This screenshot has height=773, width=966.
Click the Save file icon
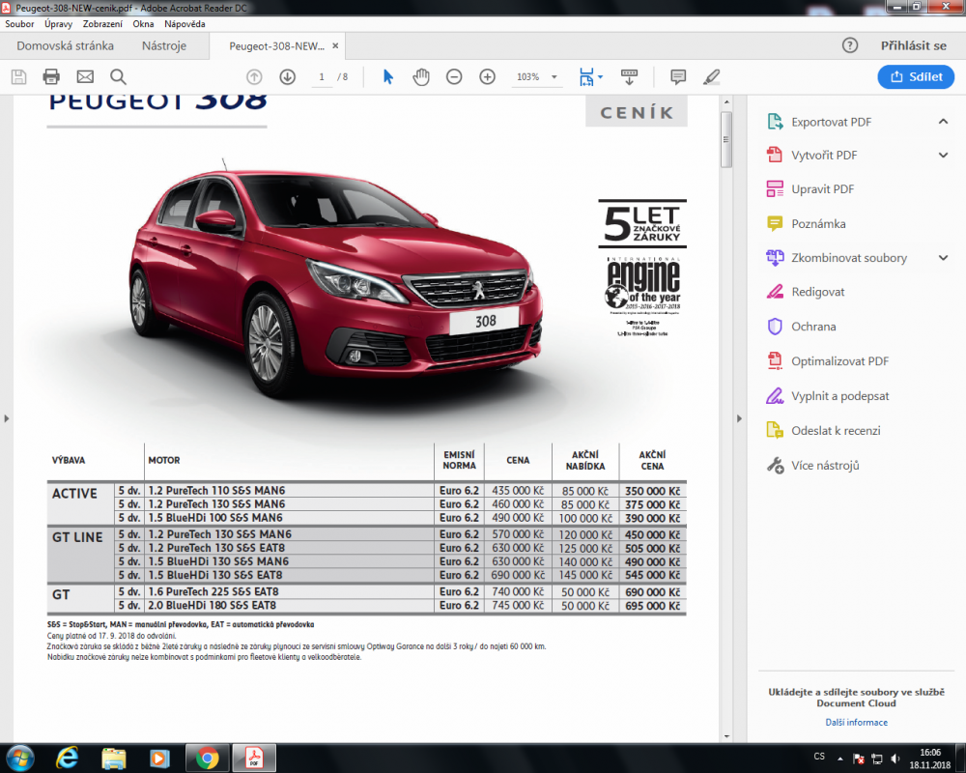click(18, 77)
